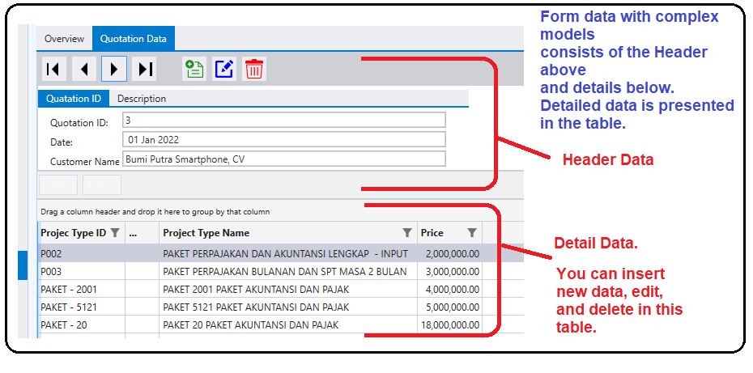Image resolution: width=753 pixels, height=373 pixels.
Task: Go to the previous record
Action: 84,70
